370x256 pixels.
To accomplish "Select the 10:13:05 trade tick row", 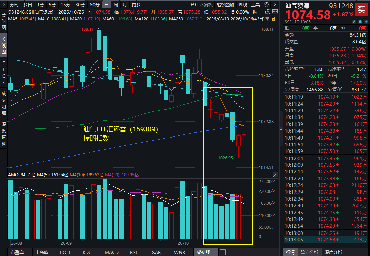I will coord(326,239).
